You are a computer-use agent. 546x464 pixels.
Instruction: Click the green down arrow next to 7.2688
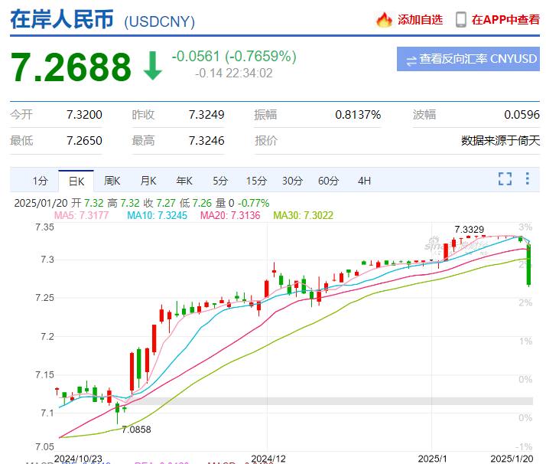pyautogui.click(x=152, y=66)
